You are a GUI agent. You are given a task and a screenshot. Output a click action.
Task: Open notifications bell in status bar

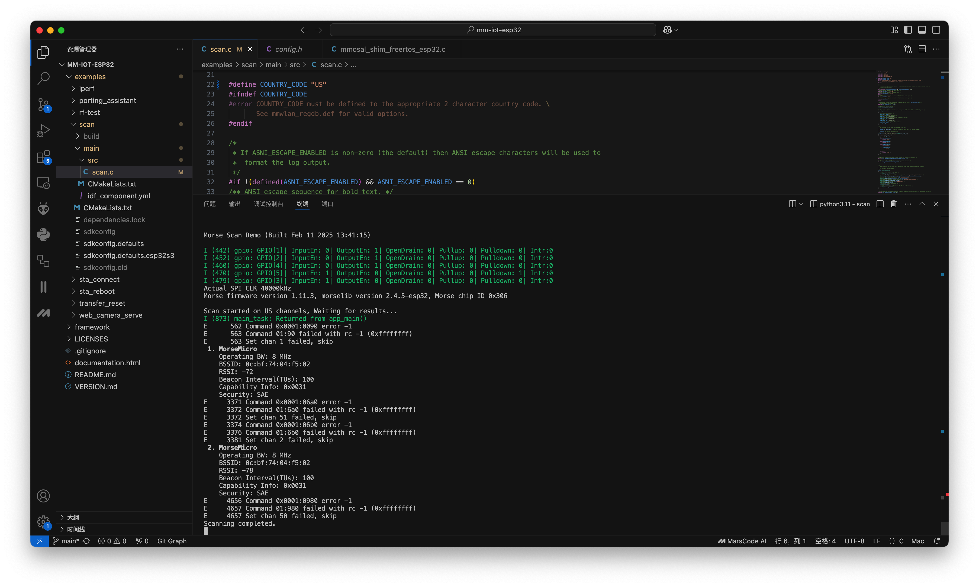(937, 541)
